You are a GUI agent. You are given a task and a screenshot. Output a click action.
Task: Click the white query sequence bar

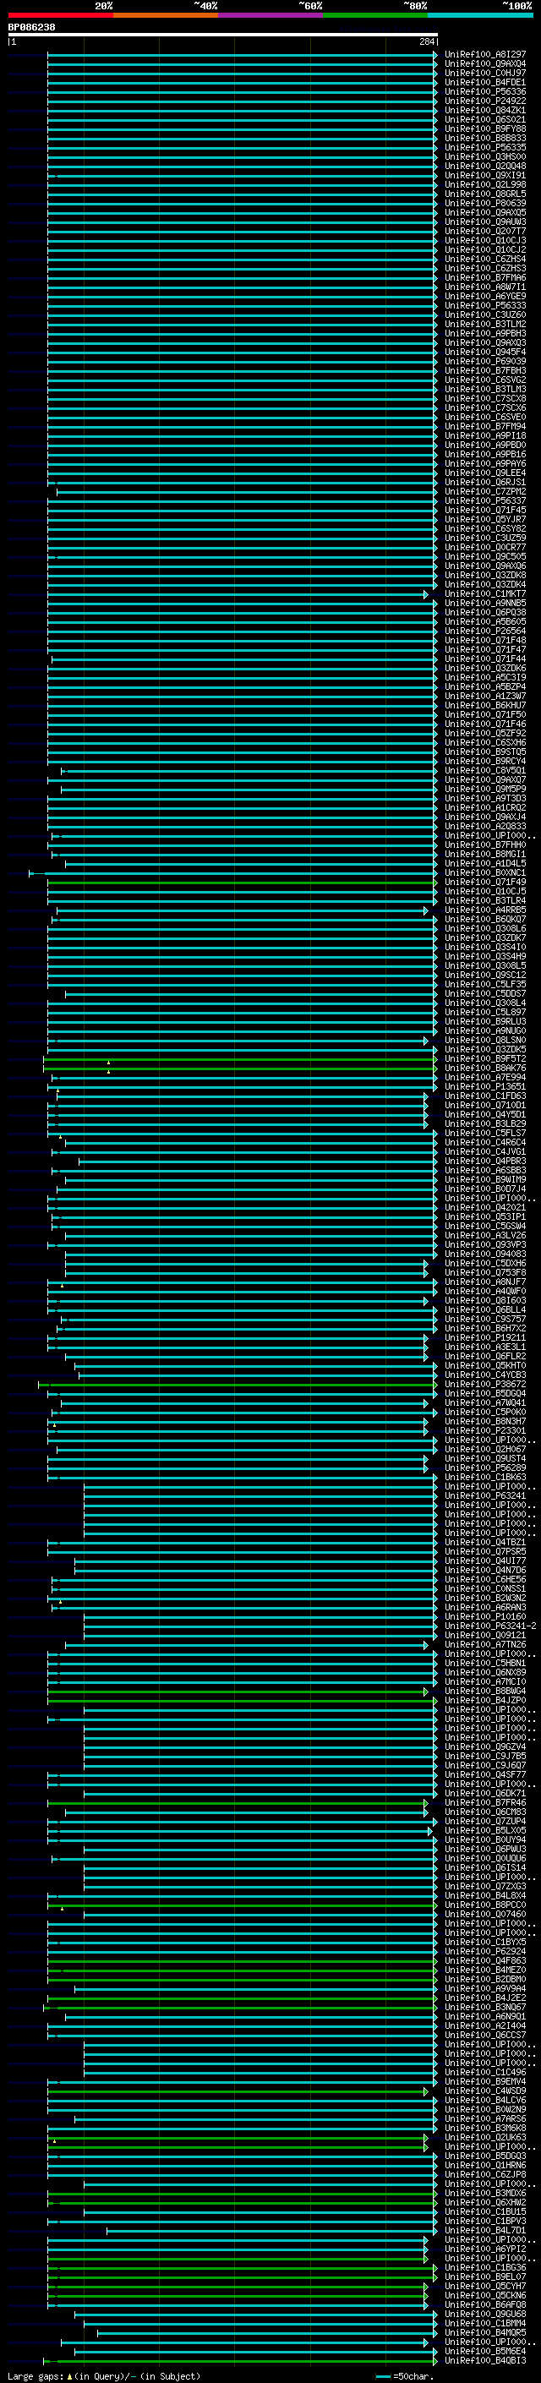coord(223,34)
